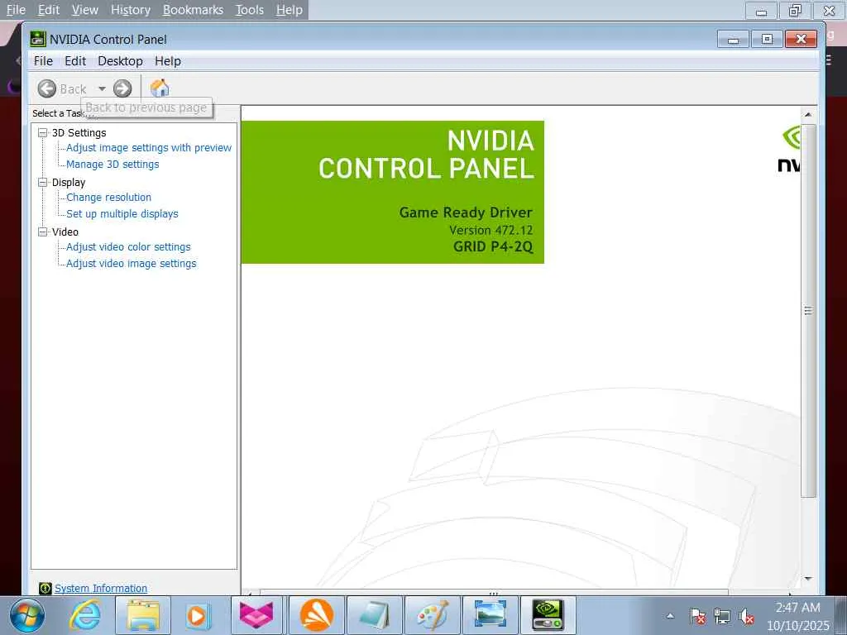Open the NVIDIA panel Edit menu
This screenshot has height=635, width=847.
75,61
